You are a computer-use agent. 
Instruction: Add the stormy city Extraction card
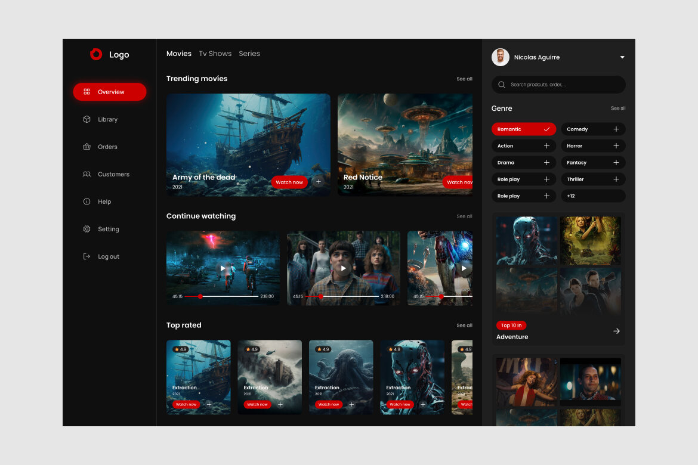pyautogui.click(x=280, y=404)
